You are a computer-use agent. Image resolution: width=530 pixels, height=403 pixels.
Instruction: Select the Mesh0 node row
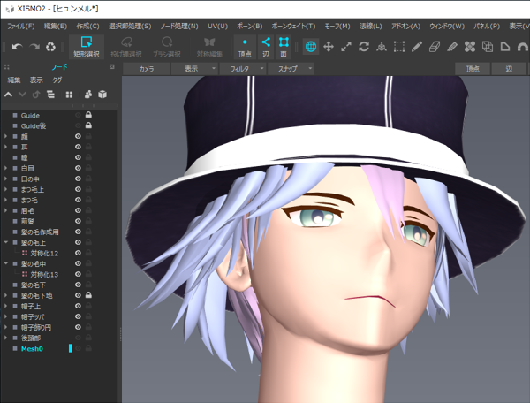coord(59,348)
